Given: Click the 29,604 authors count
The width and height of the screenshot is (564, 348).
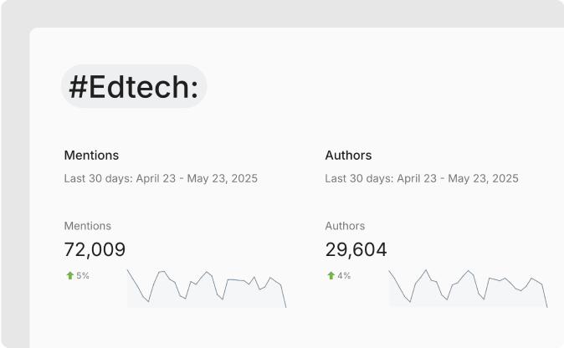Looking at the screenshot, I should coord(356,249).
